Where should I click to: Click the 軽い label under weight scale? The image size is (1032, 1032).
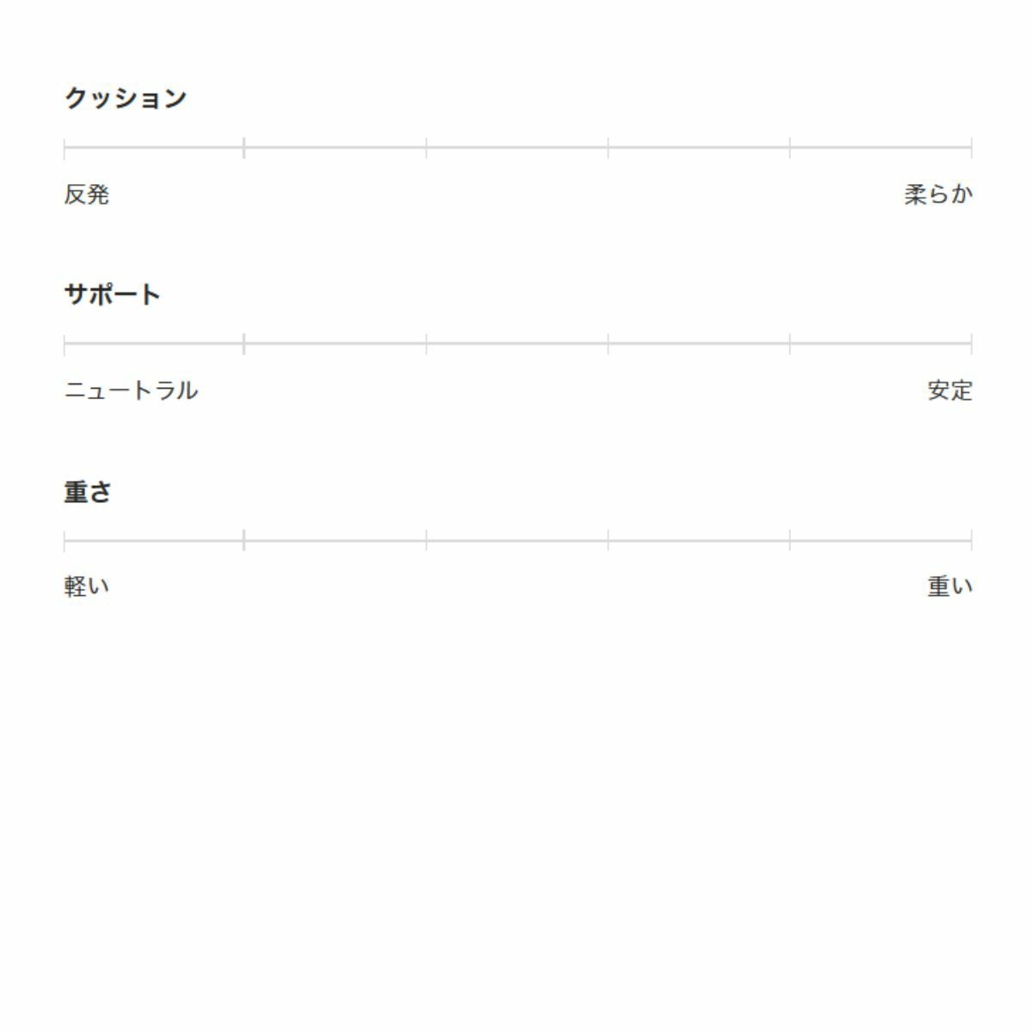pyautogui.click(x=87, y=587)
